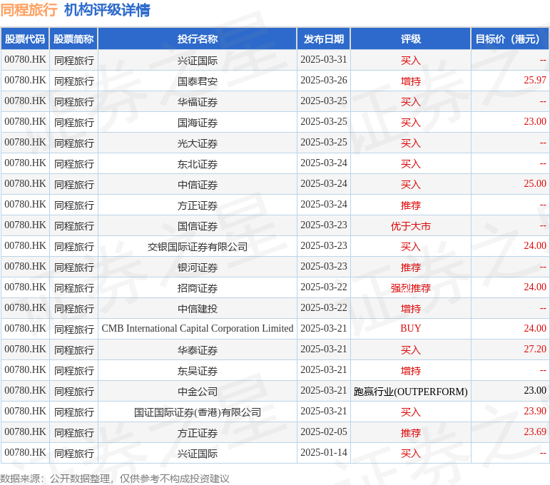Image resolution: width=550 pixels, height=485 pixels.
Task: Click CMB International Capital Corporation Limited
Action: pyautogui.click(x=198, y=329)
